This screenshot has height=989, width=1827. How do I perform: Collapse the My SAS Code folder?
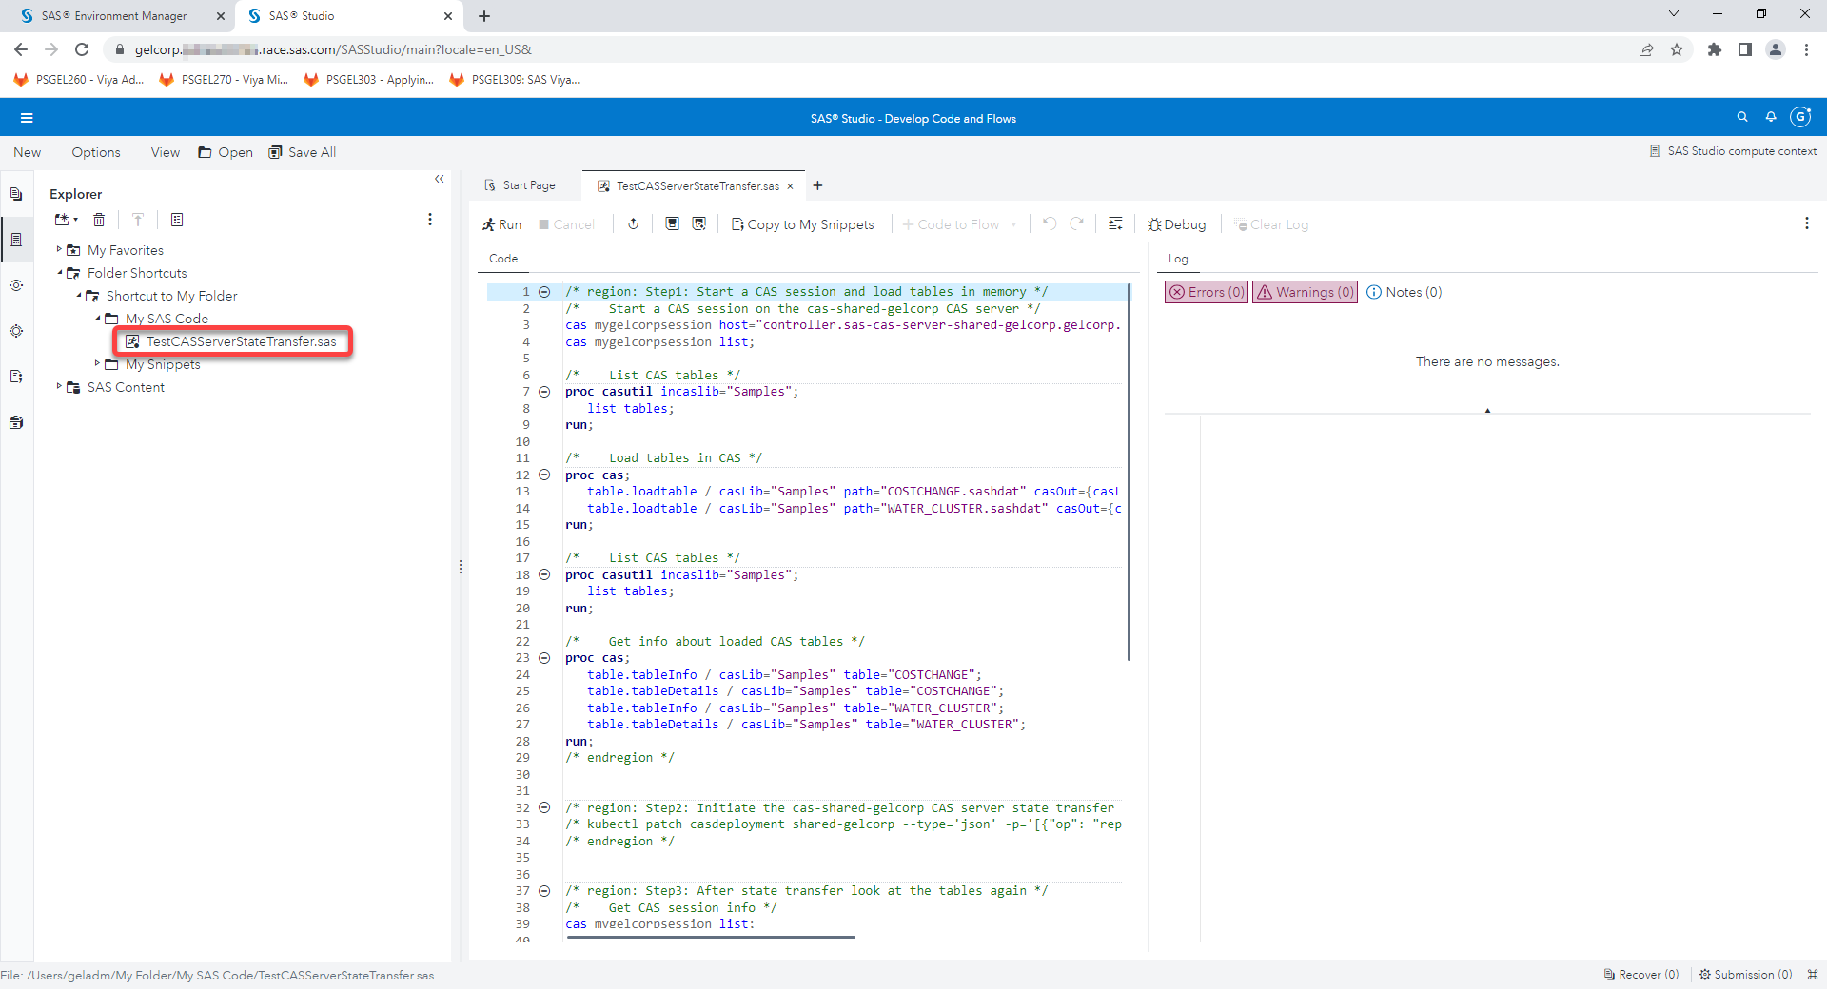(97, 318)
